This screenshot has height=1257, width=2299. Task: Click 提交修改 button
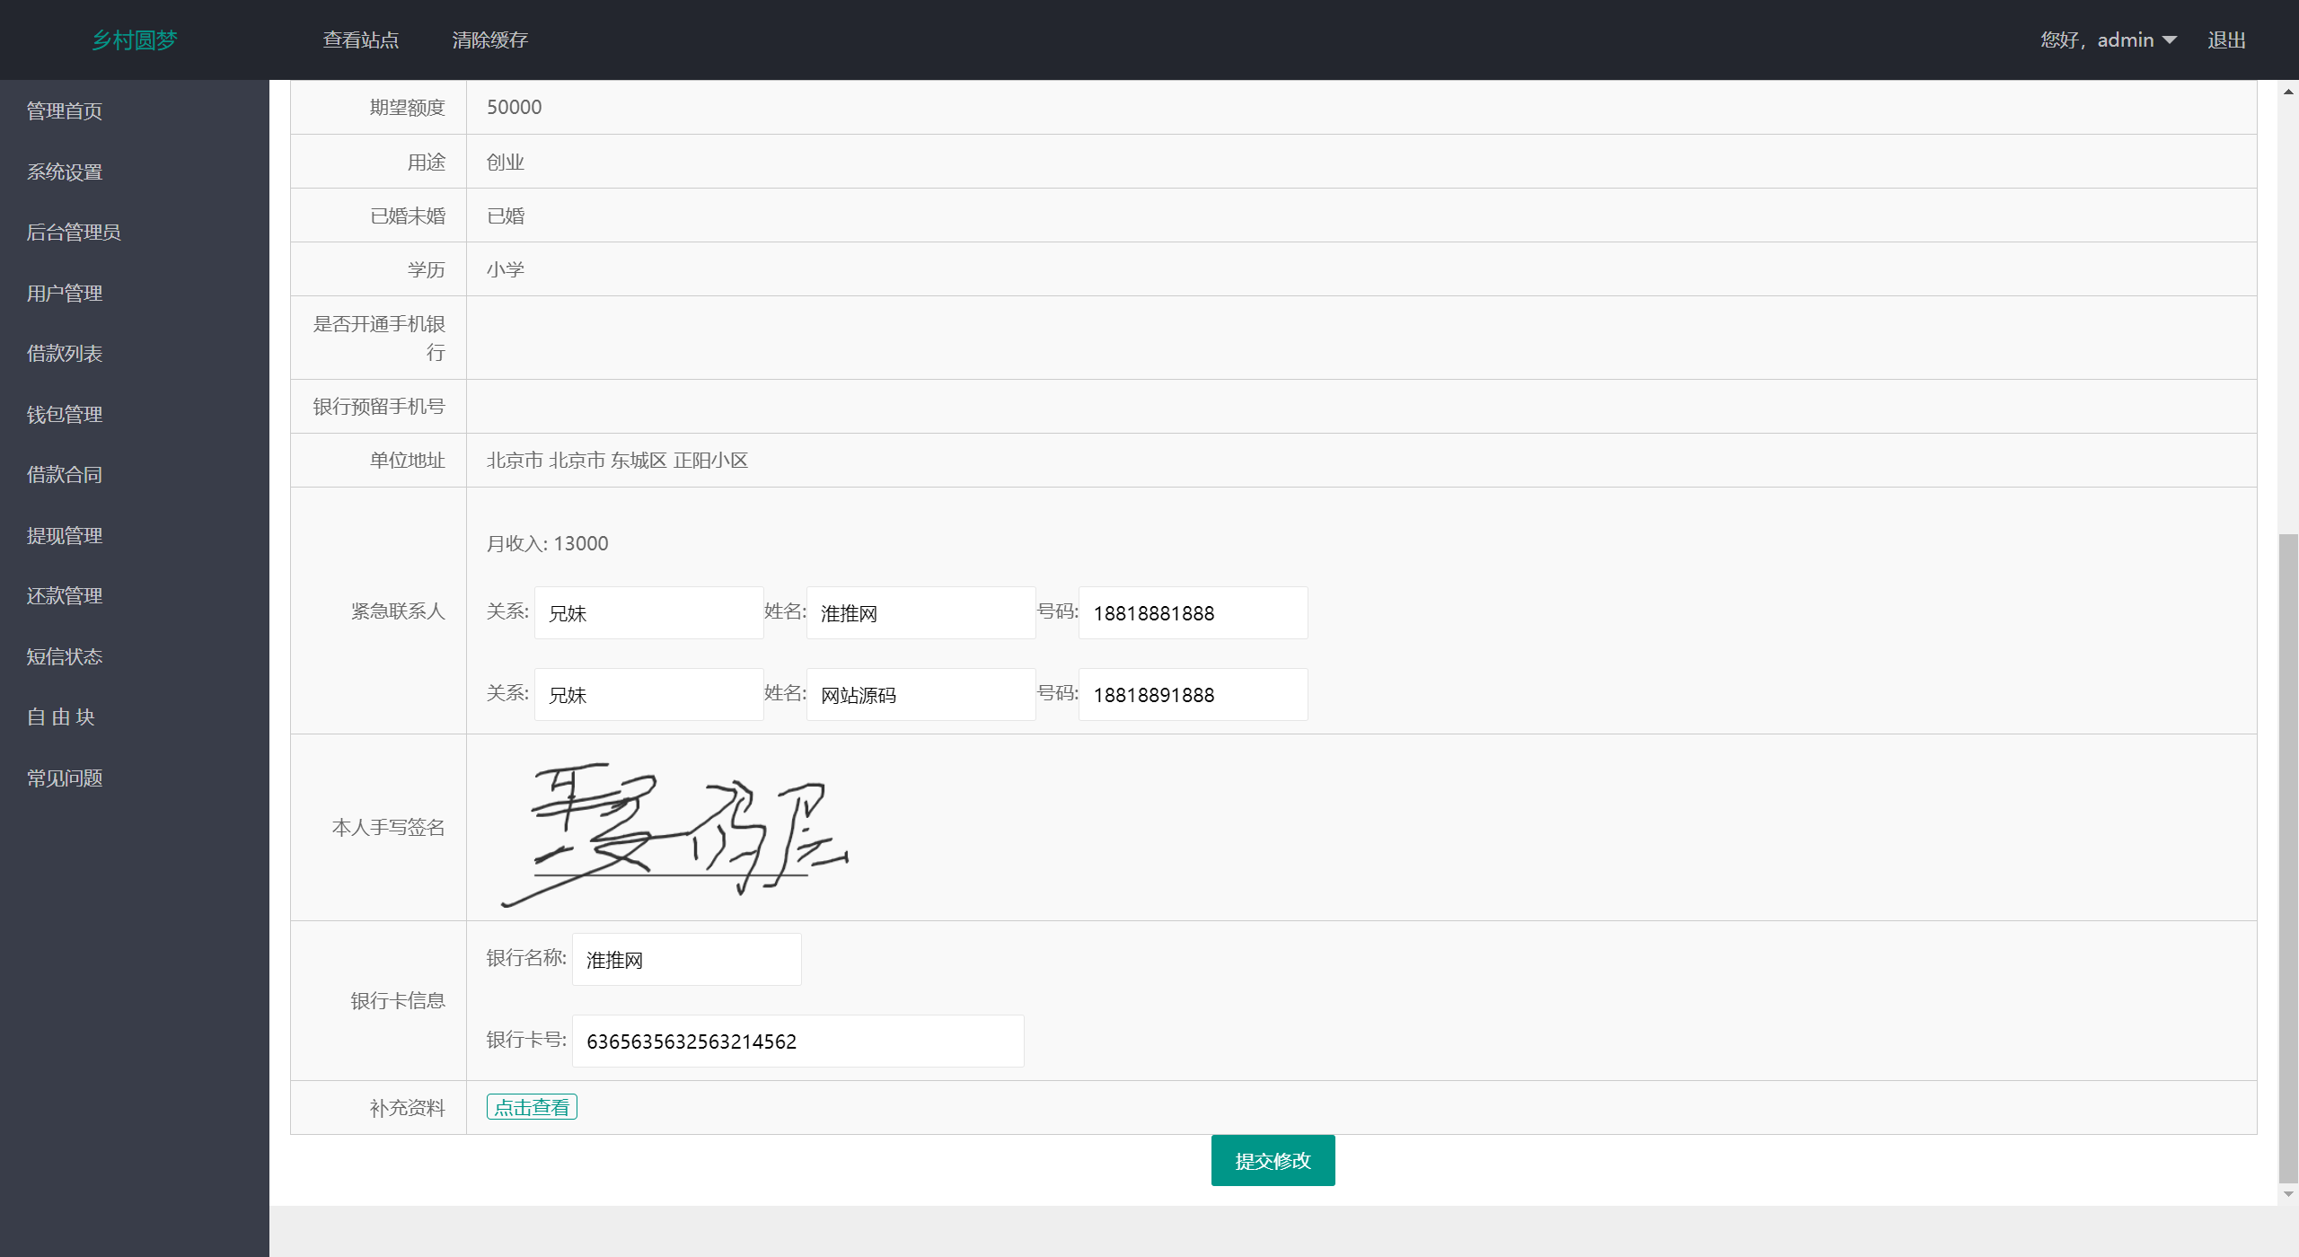click(x=1273, y=1161)
